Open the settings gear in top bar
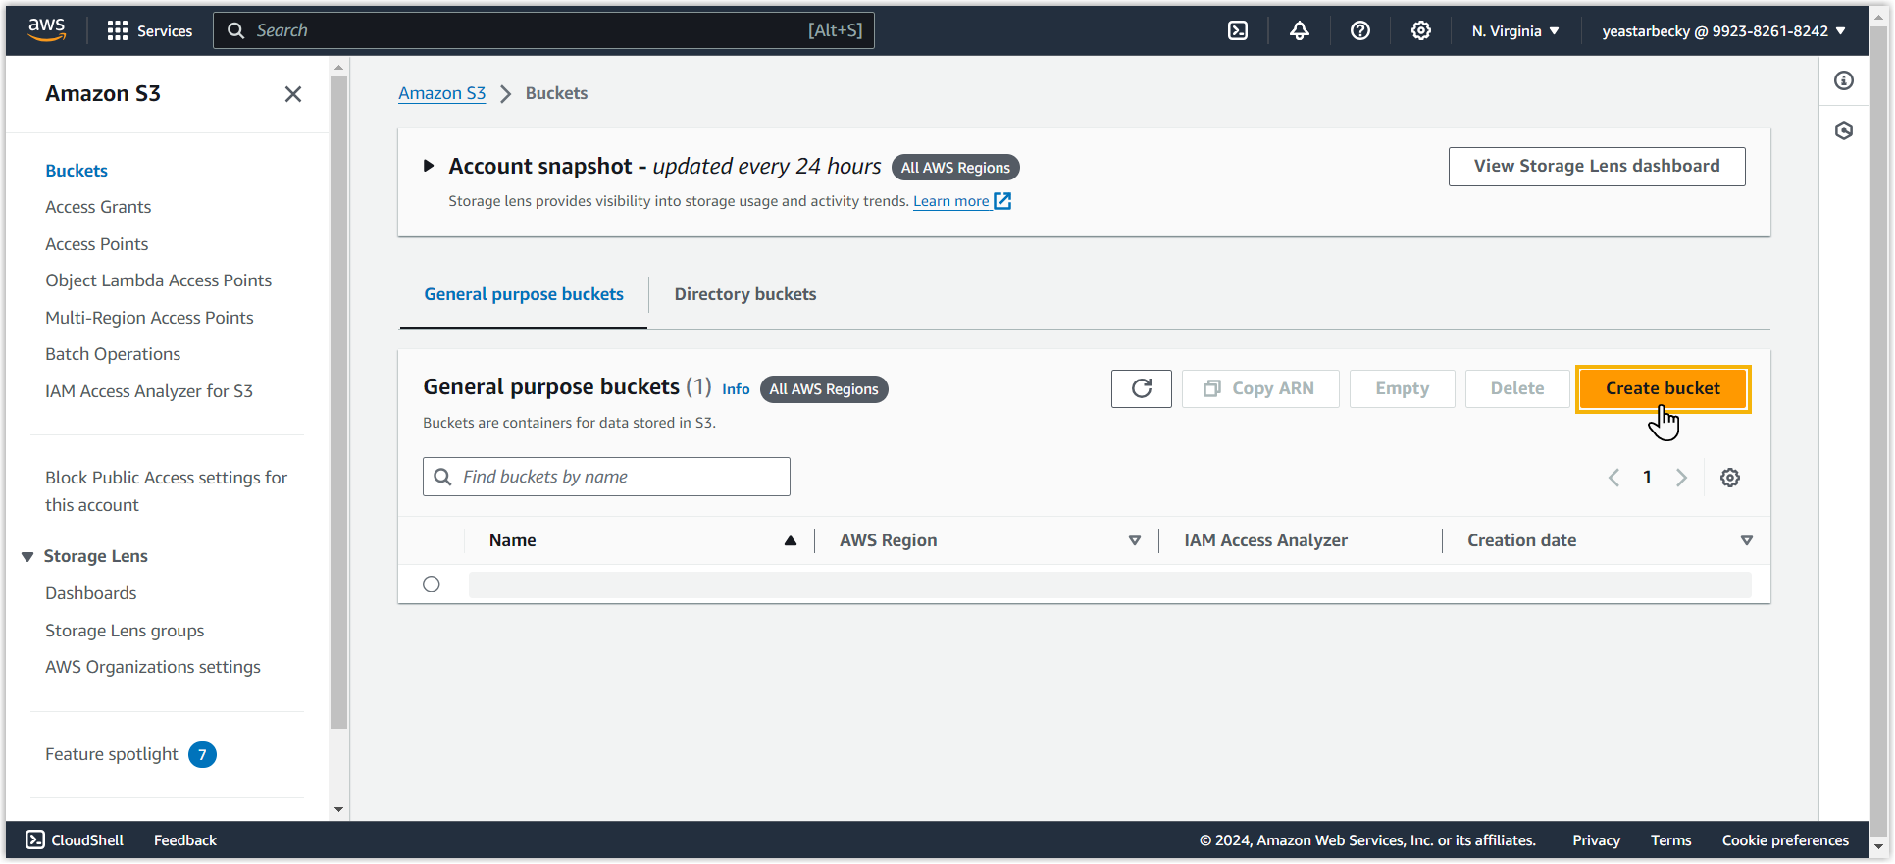The width and height of the screenshot is (1895, 864). (x=1420, y=30)
